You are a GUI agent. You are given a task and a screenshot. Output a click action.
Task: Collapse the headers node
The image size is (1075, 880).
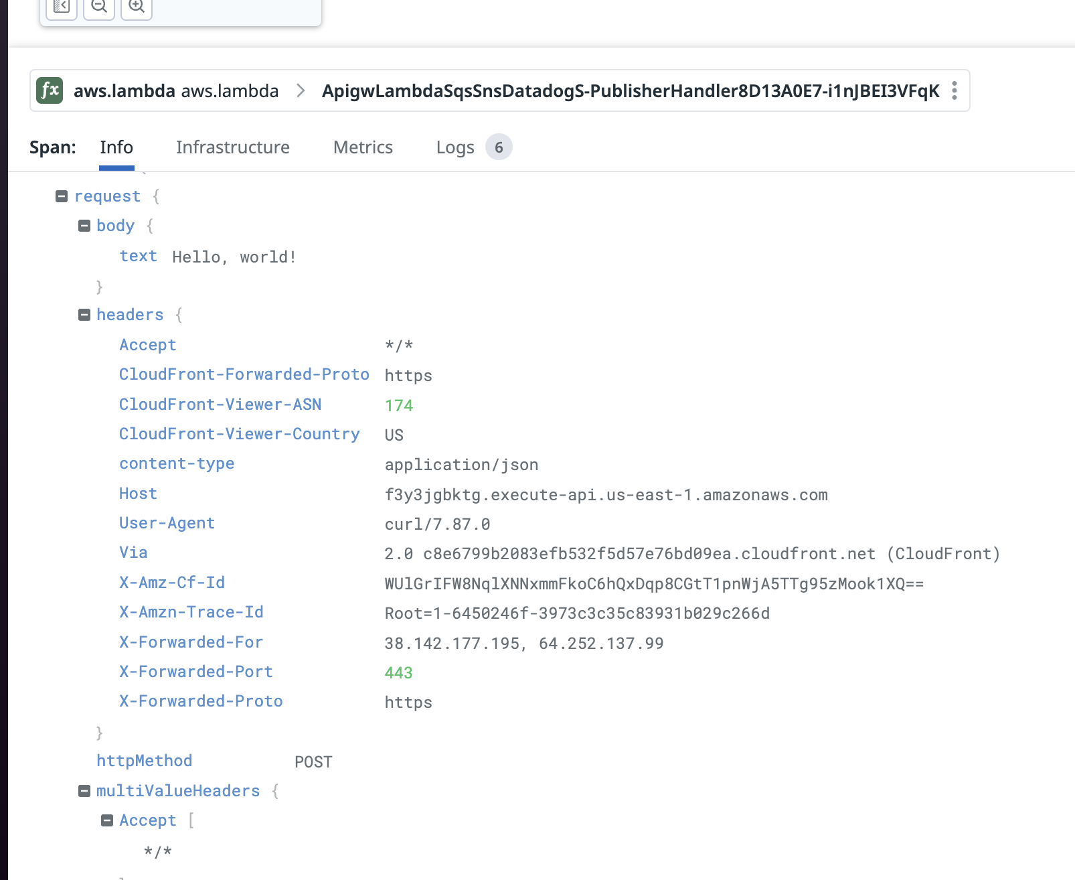pos(84,315)
